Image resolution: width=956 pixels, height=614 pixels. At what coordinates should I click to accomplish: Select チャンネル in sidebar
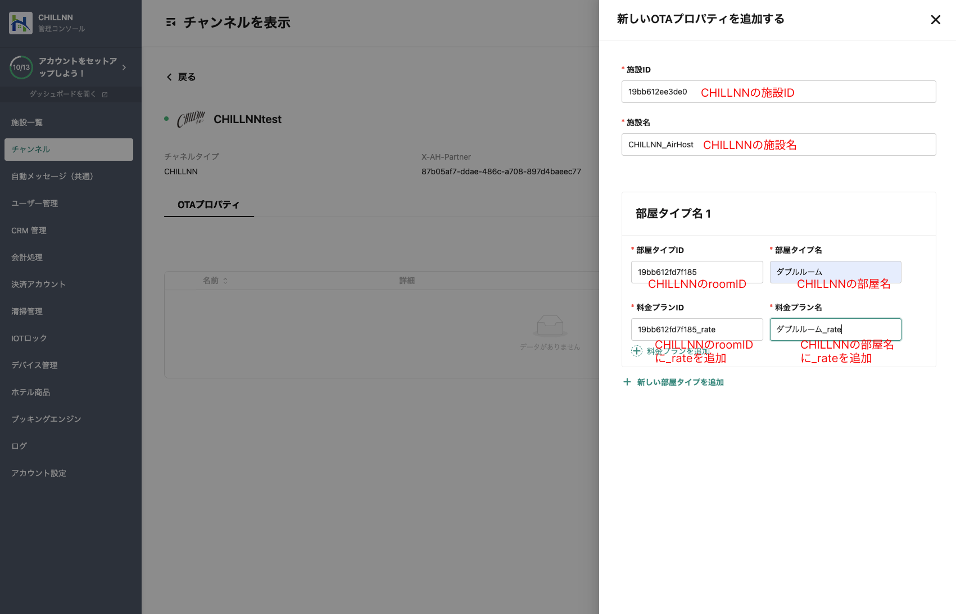[69, 150]
